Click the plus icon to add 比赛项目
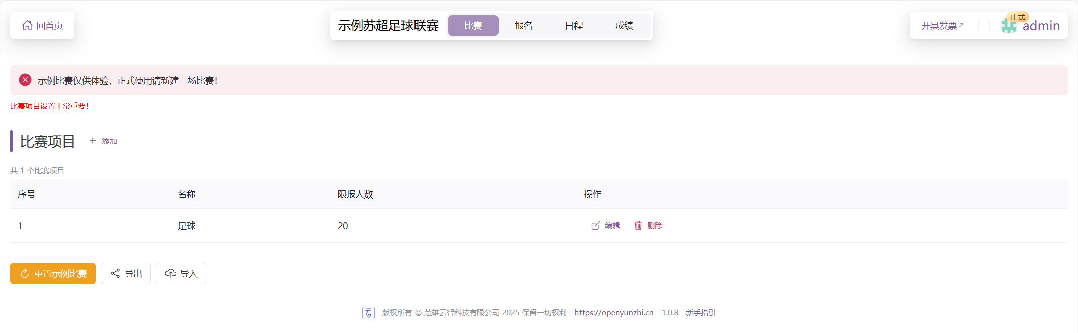Image resolution: width=1078 pixels, height=333 pixels. 93,141
